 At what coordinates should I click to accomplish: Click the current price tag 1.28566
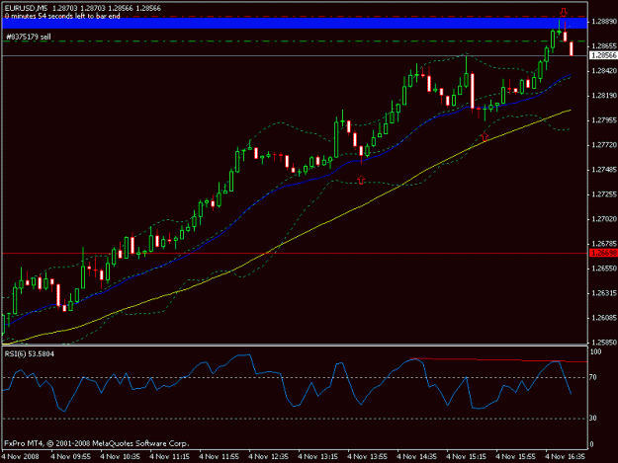603,55
